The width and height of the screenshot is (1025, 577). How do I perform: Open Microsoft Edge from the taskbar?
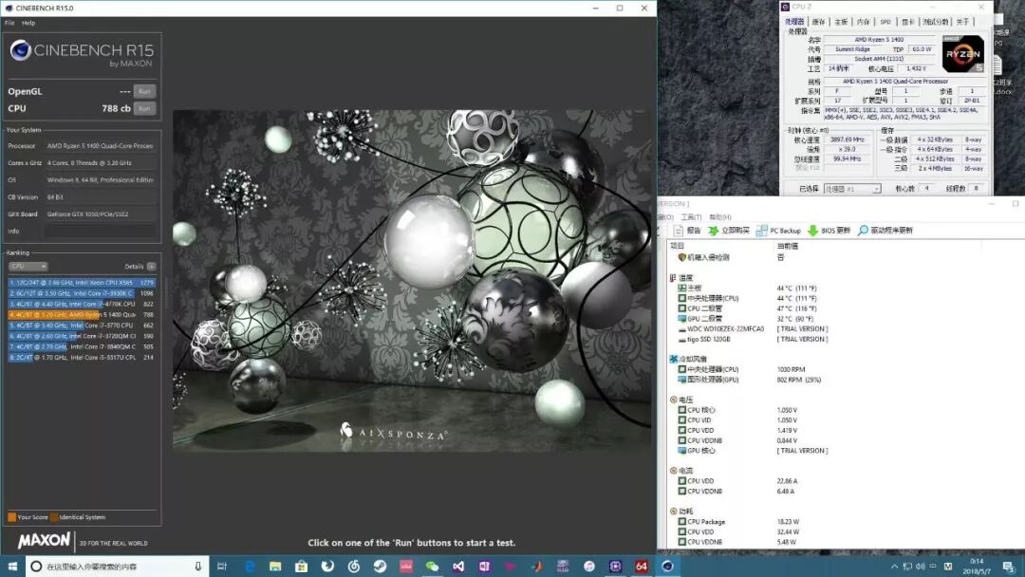tap(250, 567)
